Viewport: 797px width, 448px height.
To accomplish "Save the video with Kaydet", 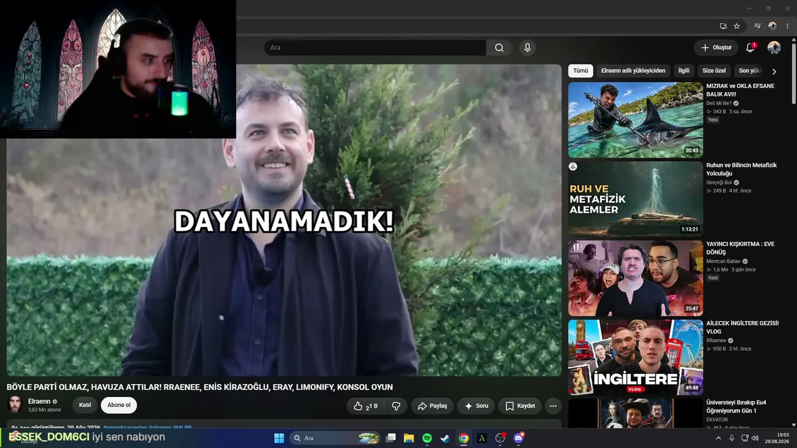I will click(520, 406).
